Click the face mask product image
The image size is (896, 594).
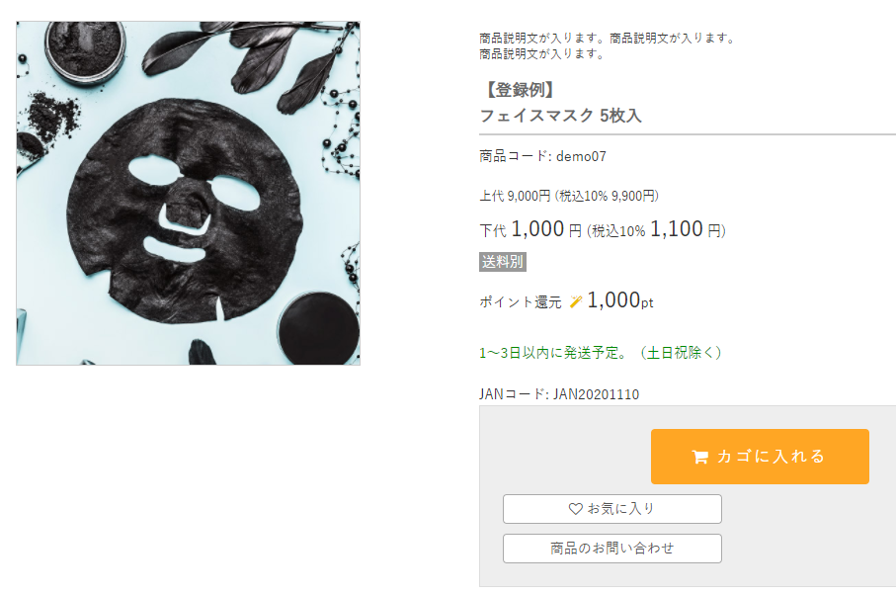tap(188, 194)
